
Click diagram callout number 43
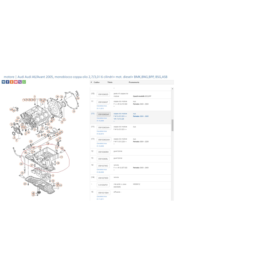pos(11,110)
